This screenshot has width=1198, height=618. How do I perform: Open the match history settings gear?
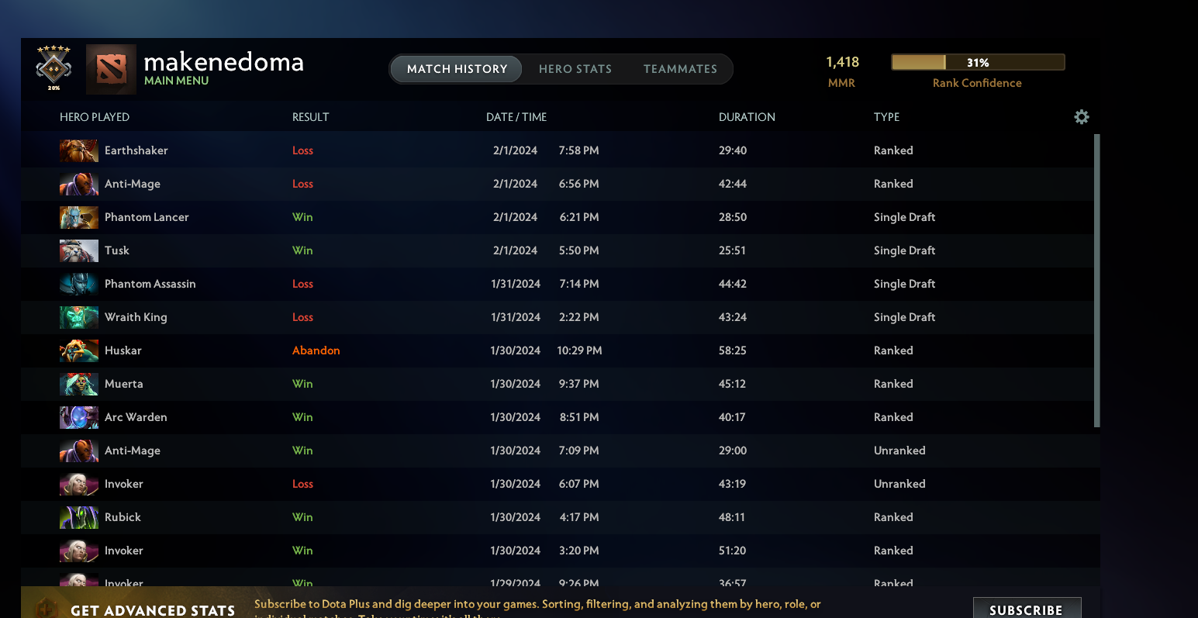[x=1082, y=116]
